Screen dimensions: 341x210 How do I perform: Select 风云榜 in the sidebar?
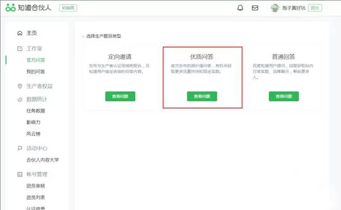34,134
